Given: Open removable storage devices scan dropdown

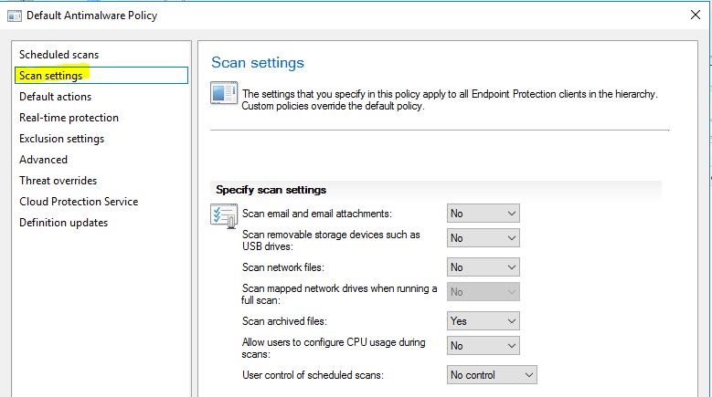Looking at the screenshot, I should [x=483, y=238].
